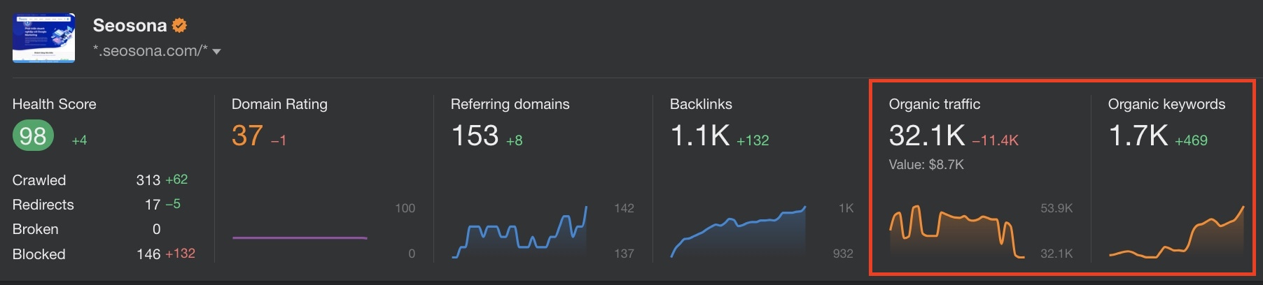Screen dimensions: 1263x285
Task: Click the 142 axis label on referring domains chart
Action: 624,208
